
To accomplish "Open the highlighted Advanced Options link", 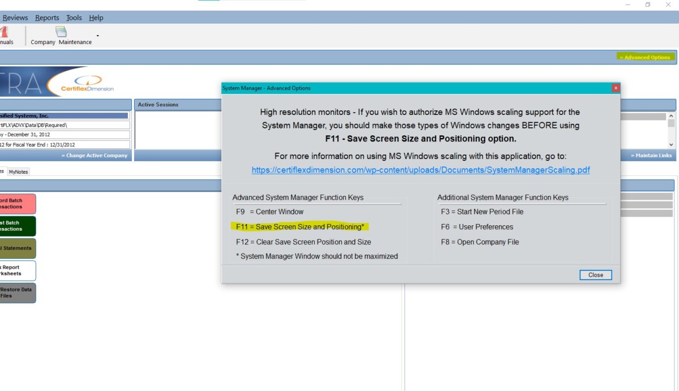I will coord(645,57).
